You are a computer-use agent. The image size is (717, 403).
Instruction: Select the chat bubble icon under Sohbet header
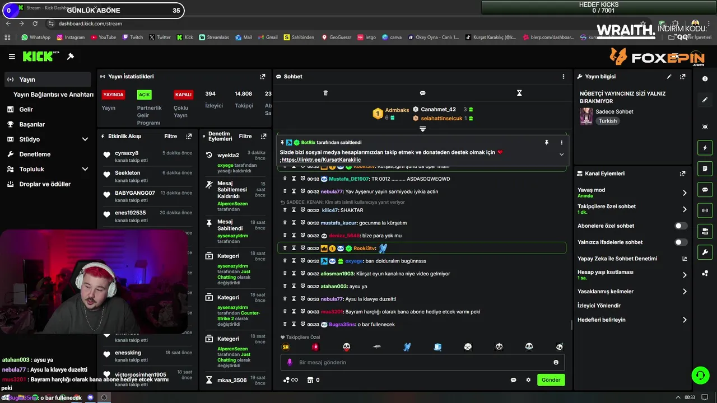click(x=422, y=93)
